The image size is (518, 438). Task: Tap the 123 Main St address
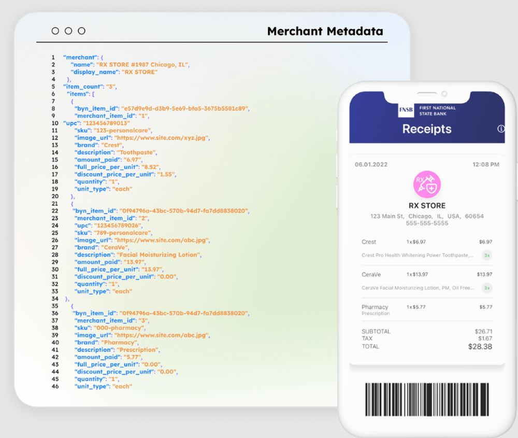(x=427, y=216)
